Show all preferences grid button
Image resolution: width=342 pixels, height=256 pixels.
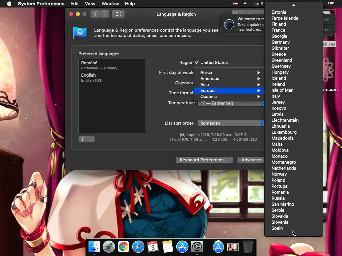118,14
